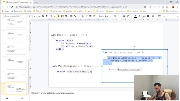Open the youtube bookmark folder

pos(68,11)
